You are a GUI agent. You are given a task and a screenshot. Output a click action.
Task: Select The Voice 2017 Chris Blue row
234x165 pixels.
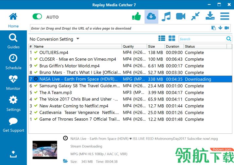coord(130,99)
